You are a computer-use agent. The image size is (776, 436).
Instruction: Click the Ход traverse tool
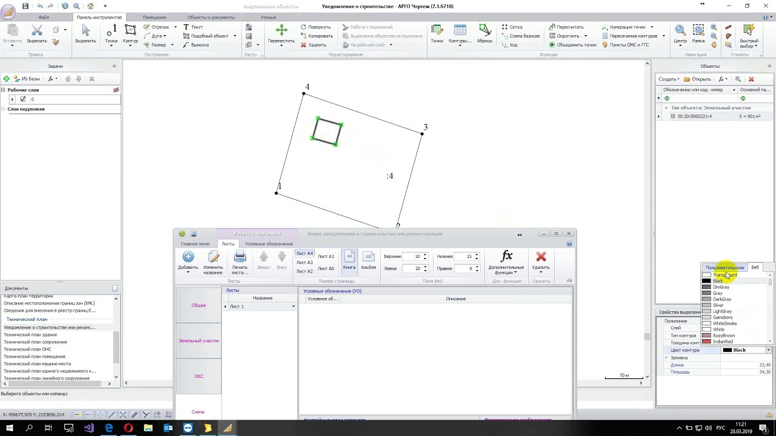point(509,45)
